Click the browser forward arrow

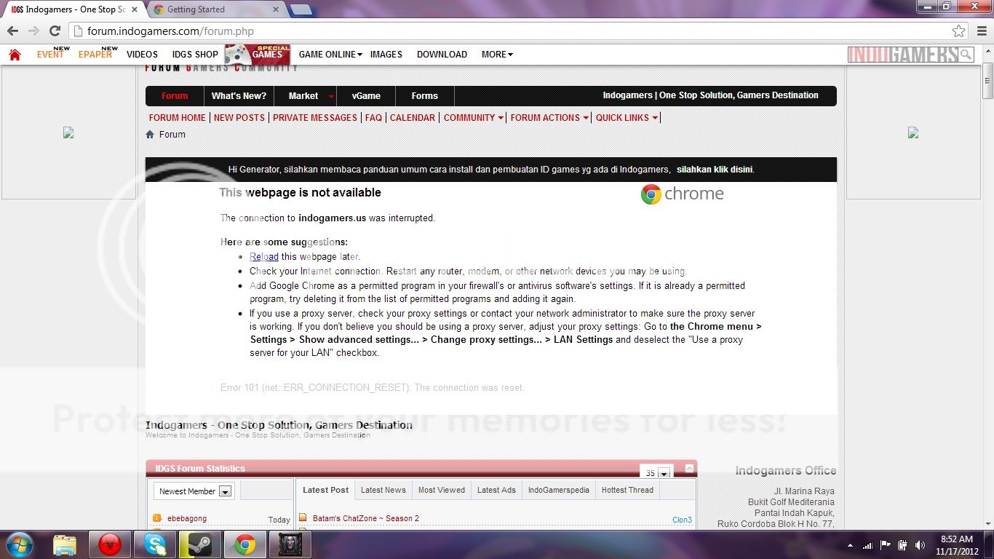(x=33, y=31)
